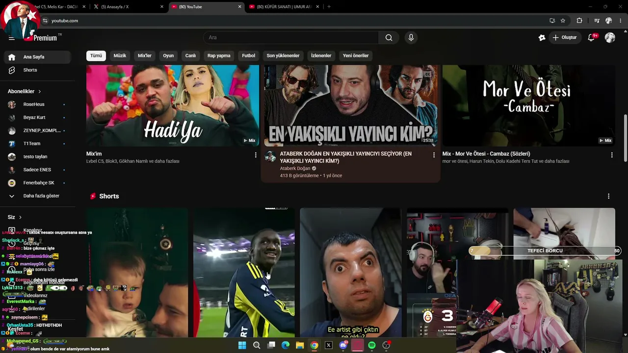Select the Müzik filter chip
This screenshot has width=628, height=353.
tap(120, 56)
